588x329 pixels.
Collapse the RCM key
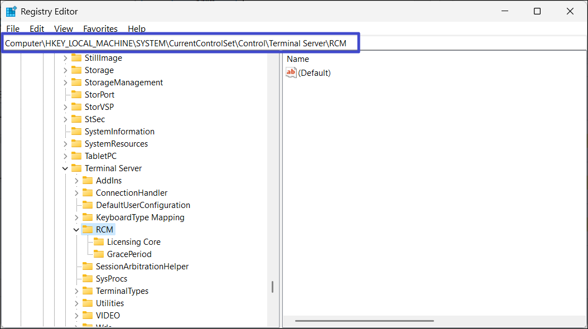pyautogui.click(x=76, y=230)
